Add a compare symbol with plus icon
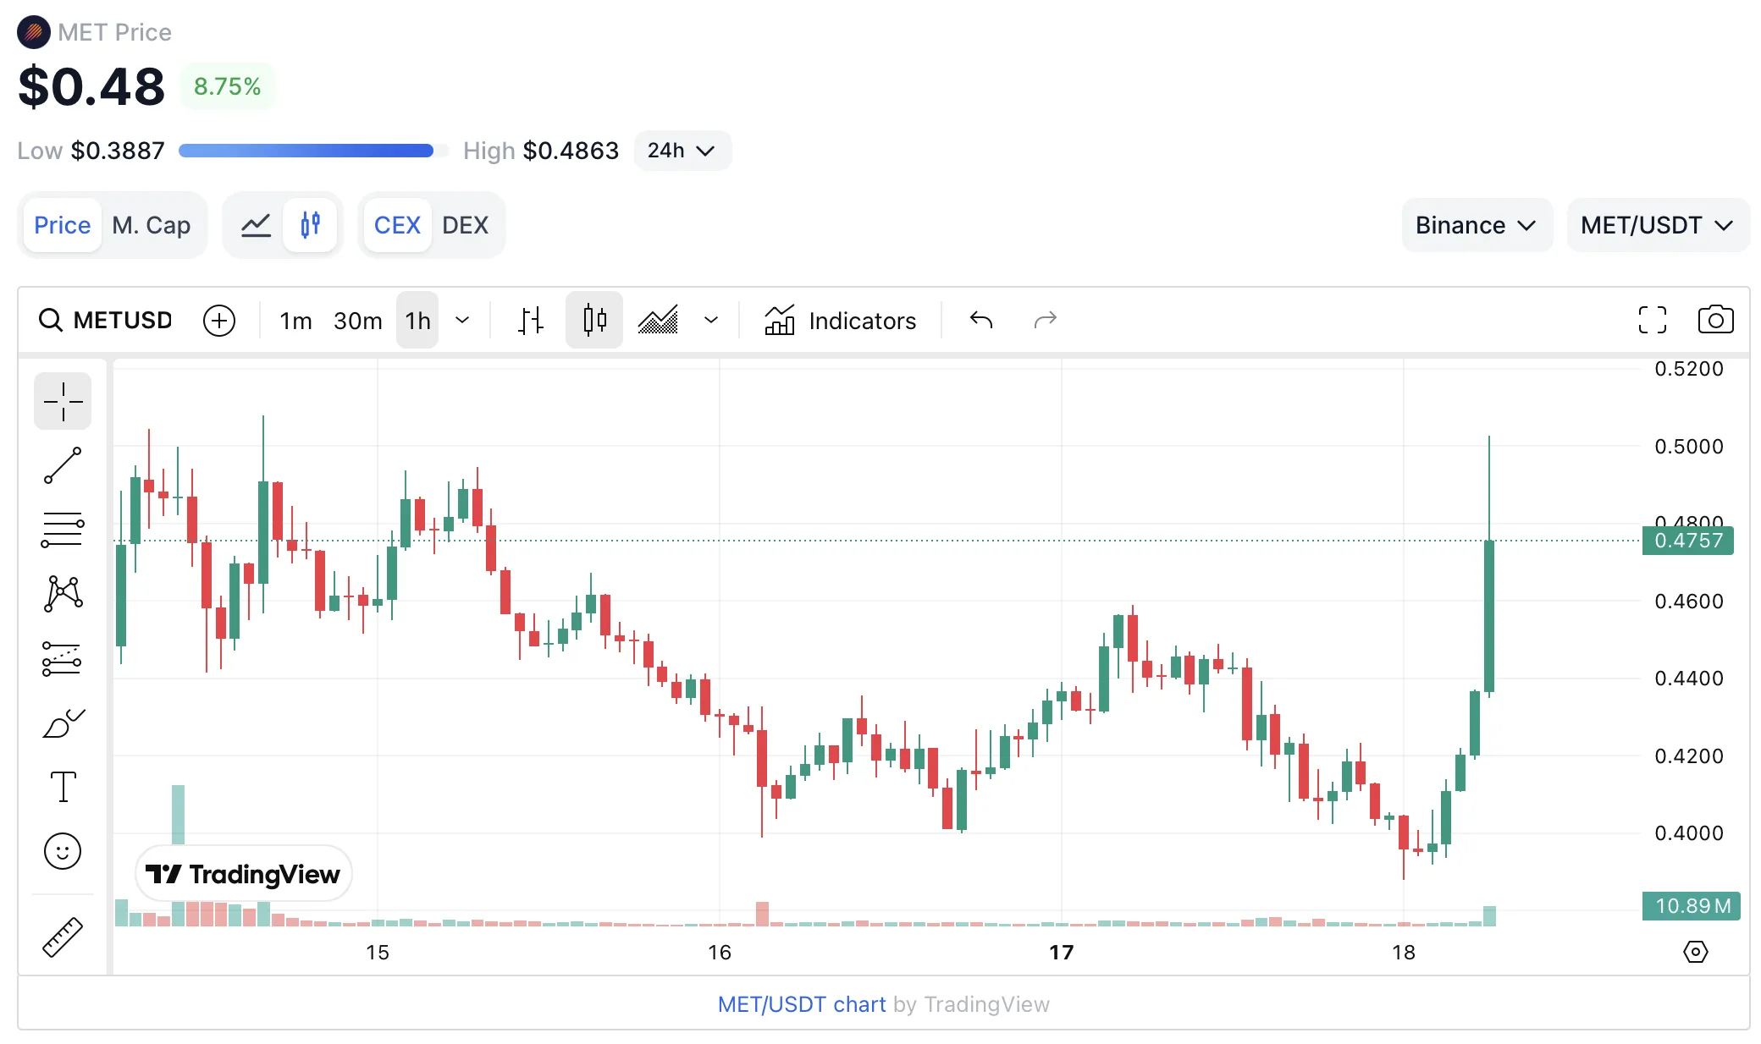This screenshot has height=1044, width=1761. click(x=219, y=321)
